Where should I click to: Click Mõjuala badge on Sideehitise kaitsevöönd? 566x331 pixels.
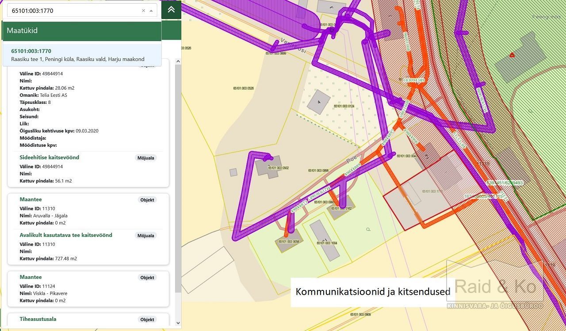(145, 158)
